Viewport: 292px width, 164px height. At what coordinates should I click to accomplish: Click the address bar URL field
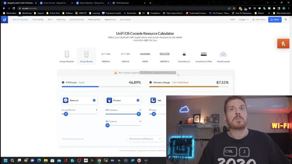[123, 8]
